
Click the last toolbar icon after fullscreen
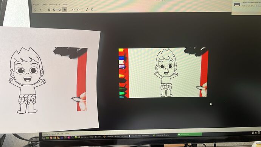[x=92, y=9]
